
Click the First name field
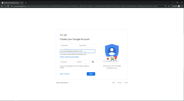point(68,45)
